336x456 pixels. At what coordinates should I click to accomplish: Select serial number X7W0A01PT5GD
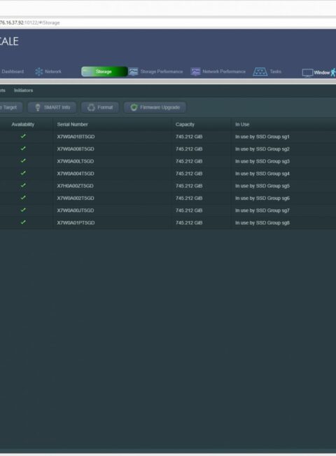point(76,223)
